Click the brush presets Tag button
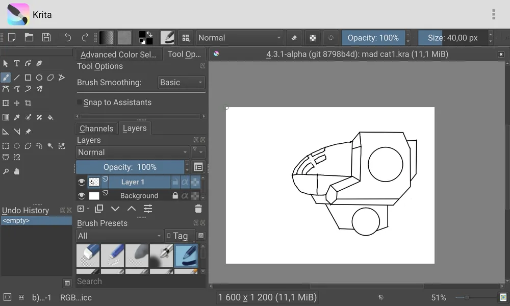This screenshot has width=510, height=306. tap(180, 236)
